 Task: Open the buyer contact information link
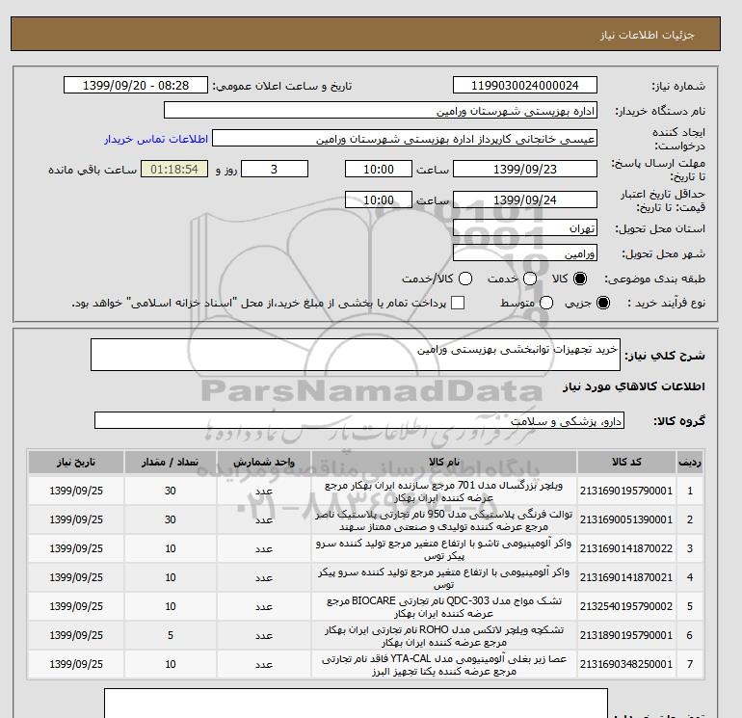tap(156, 139)
